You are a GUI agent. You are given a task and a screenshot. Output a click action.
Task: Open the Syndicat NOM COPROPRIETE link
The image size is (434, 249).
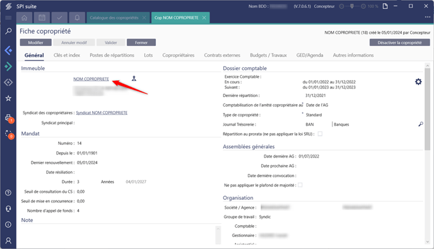(102, 113)
